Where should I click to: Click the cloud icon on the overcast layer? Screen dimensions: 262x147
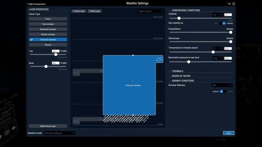(159, 59)
